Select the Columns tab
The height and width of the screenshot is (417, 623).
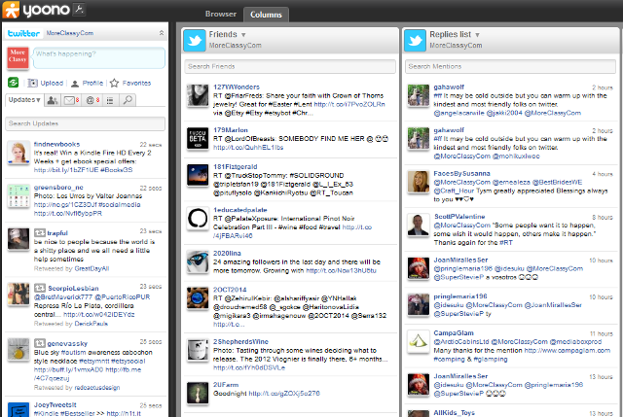(x=266, y=15)
